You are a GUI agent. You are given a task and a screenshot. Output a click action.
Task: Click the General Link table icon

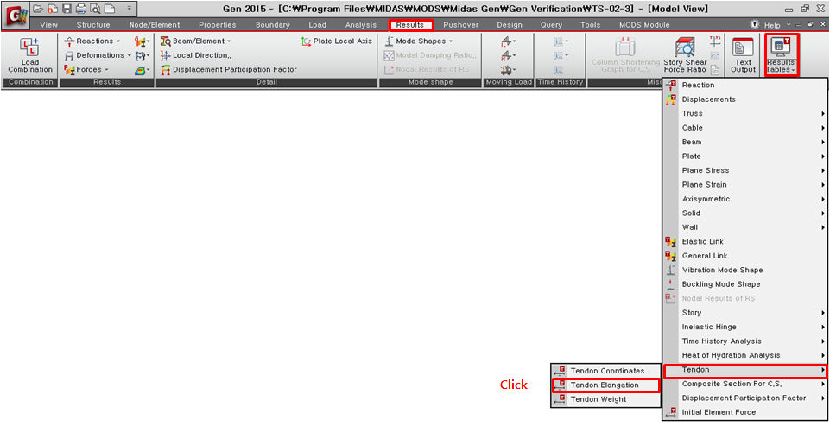(x=671, y=256)
